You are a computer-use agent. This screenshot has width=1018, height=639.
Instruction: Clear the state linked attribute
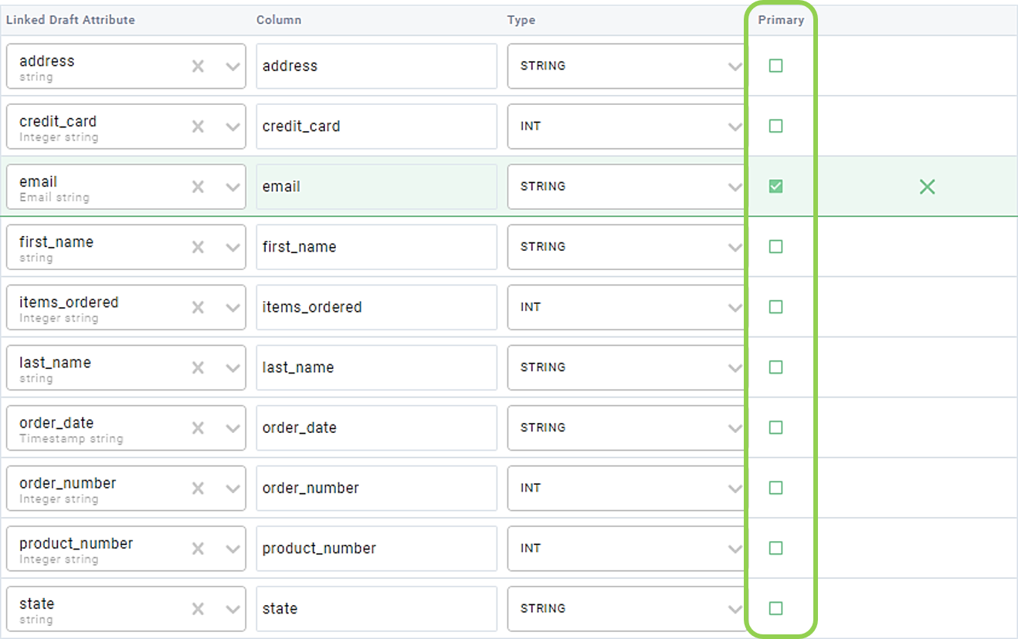198,609
